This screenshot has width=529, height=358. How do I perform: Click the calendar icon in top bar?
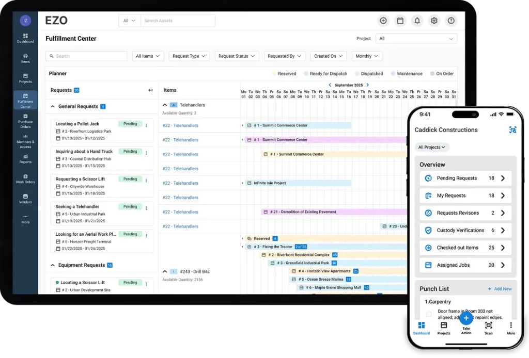click(400, 21)
